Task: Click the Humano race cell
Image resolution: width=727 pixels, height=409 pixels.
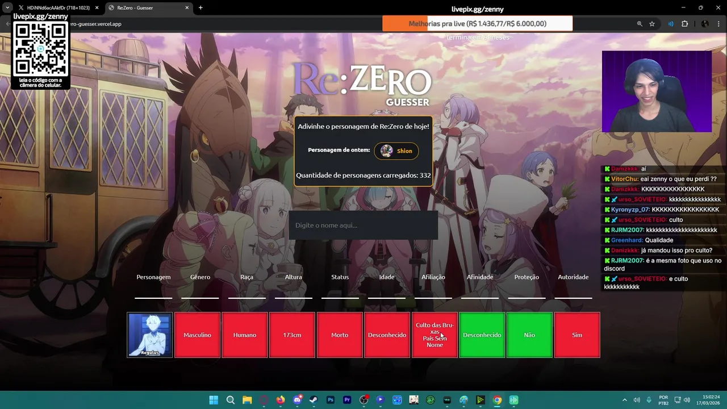Action: [x=245, y=335]
